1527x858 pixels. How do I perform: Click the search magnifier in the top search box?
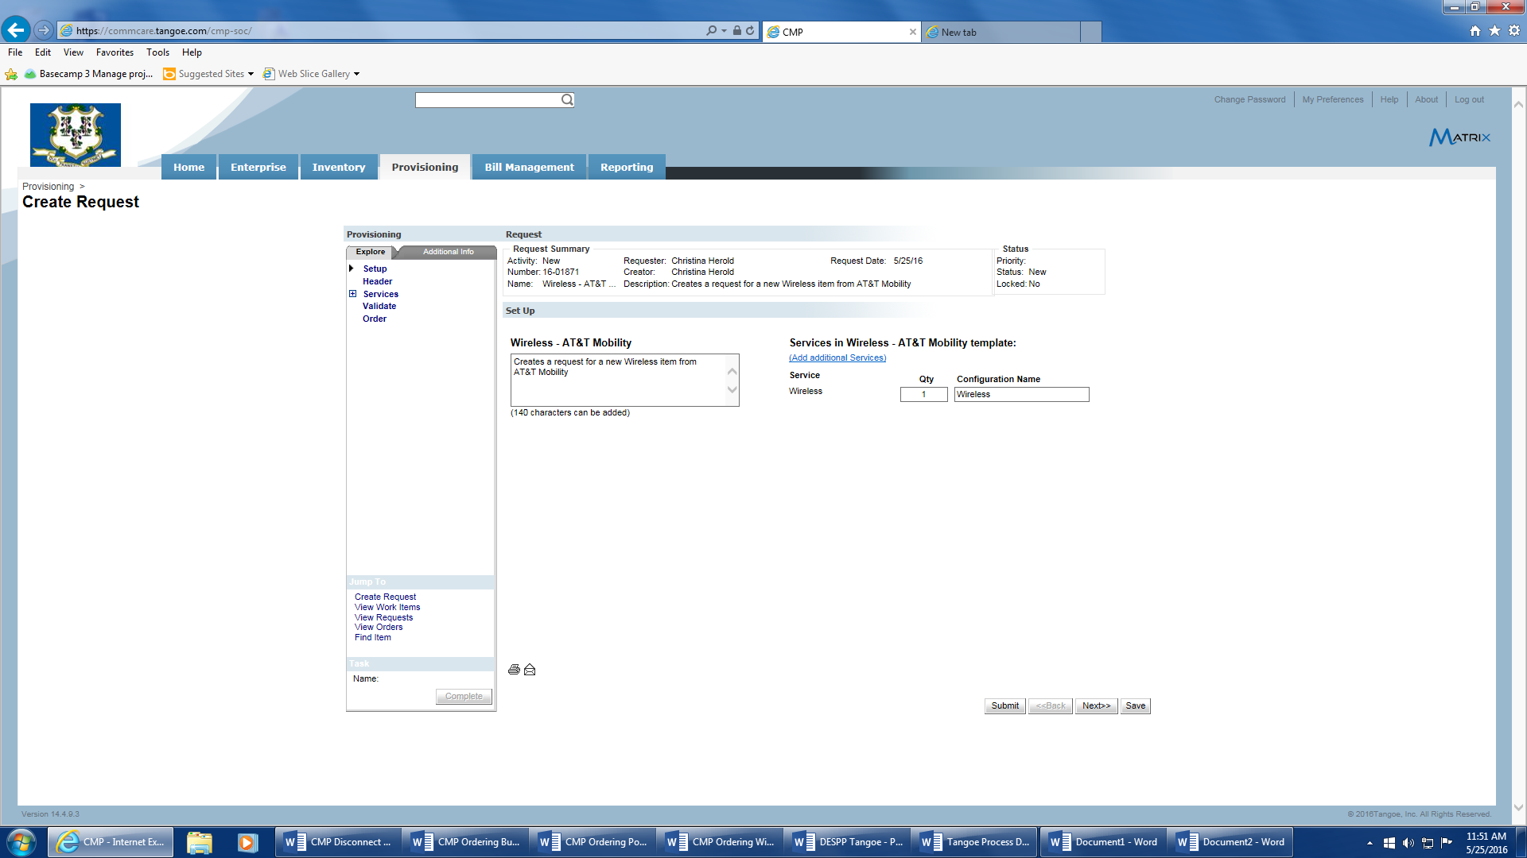pos(567,100)
